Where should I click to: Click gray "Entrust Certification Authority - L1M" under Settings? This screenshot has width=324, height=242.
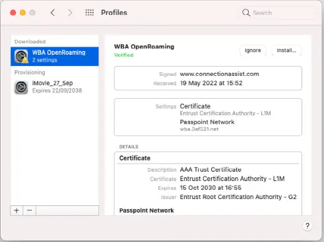(225, 113)
